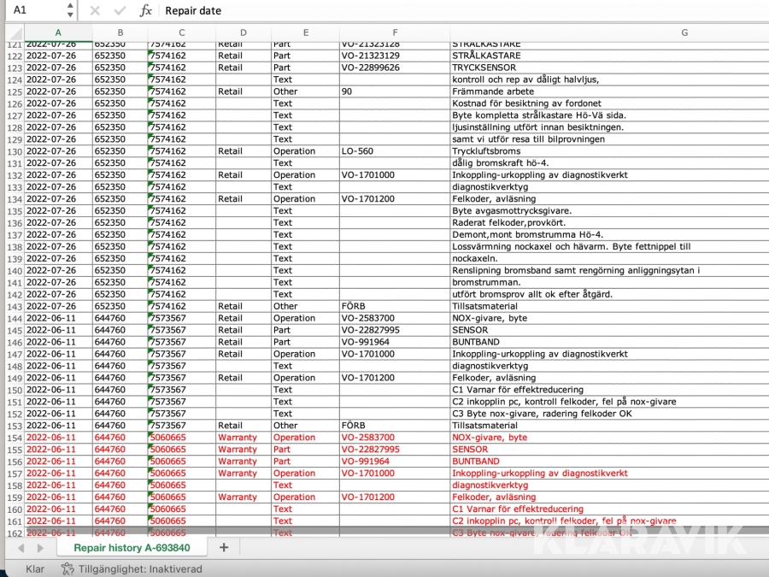Click the confirm entry checkmark icon
This screenshot has height=577, width=769.
click(120, 11)
